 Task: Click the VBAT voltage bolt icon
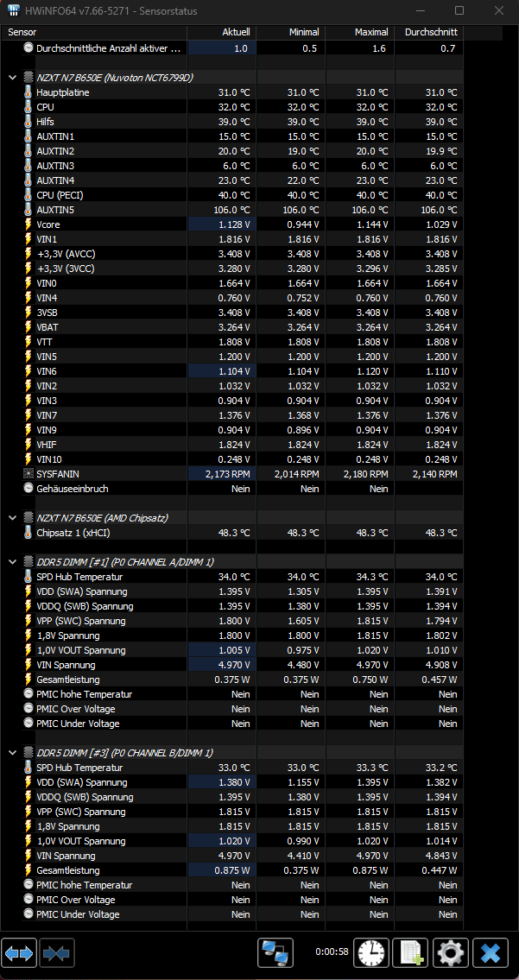coord(28,327)
